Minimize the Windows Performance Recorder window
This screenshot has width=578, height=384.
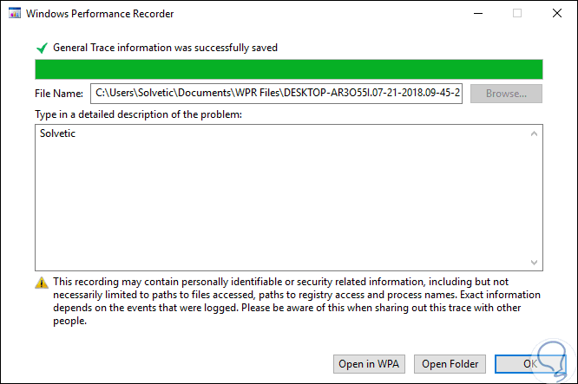pyautogui.click(x=476, y=14)
